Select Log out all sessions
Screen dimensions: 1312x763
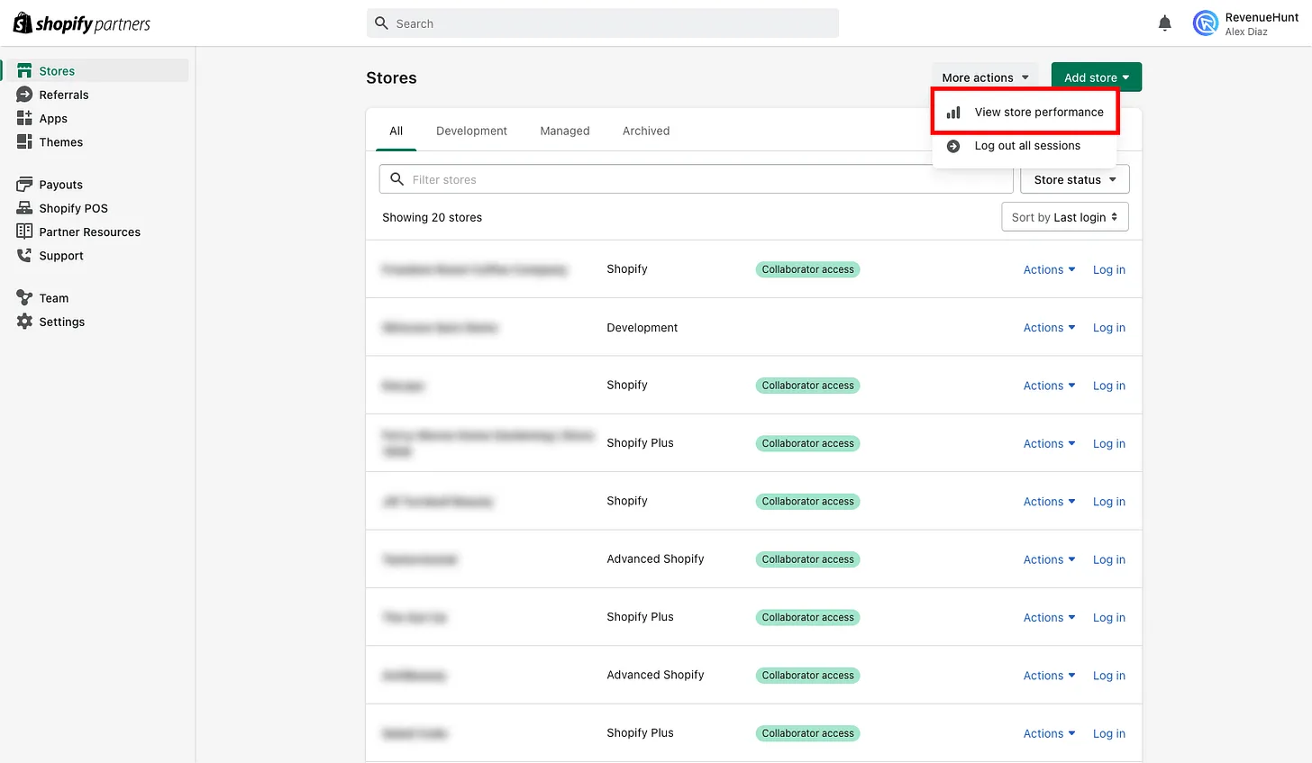click(x=1025, y=146)
